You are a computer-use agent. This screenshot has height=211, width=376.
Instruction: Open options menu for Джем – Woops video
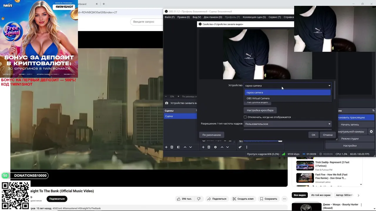[x=361, y=205]
